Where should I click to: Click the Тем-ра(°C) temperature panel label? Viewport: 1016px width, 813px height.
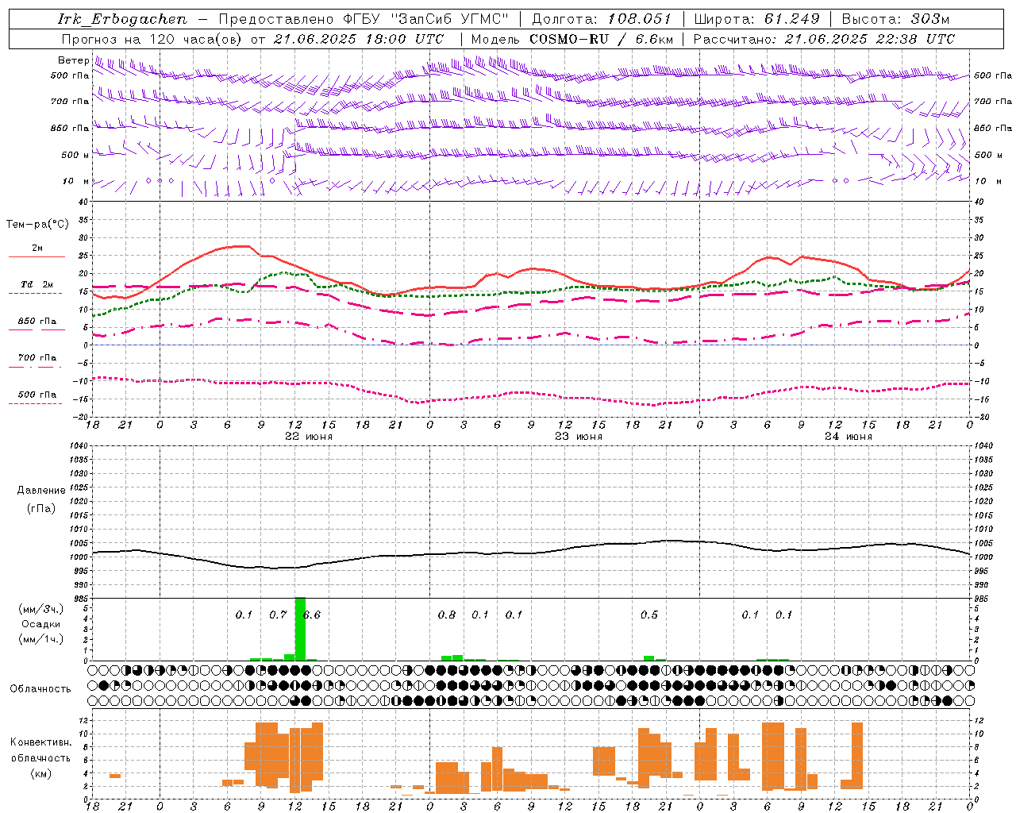click(37, 225)
